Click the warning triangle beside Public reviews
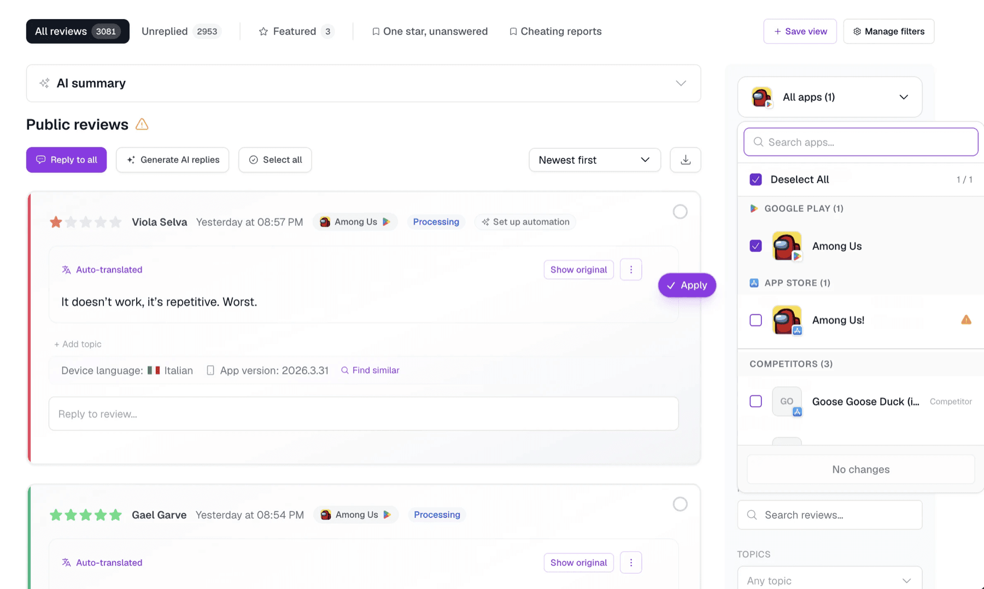This screenshot has height=589, width=984. click(142, 124)
